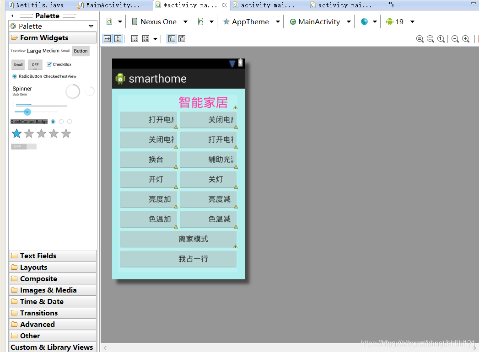This screenshot has width=479, height=352.
Task: Select the second radio group dot
Action: pos(61,122)
